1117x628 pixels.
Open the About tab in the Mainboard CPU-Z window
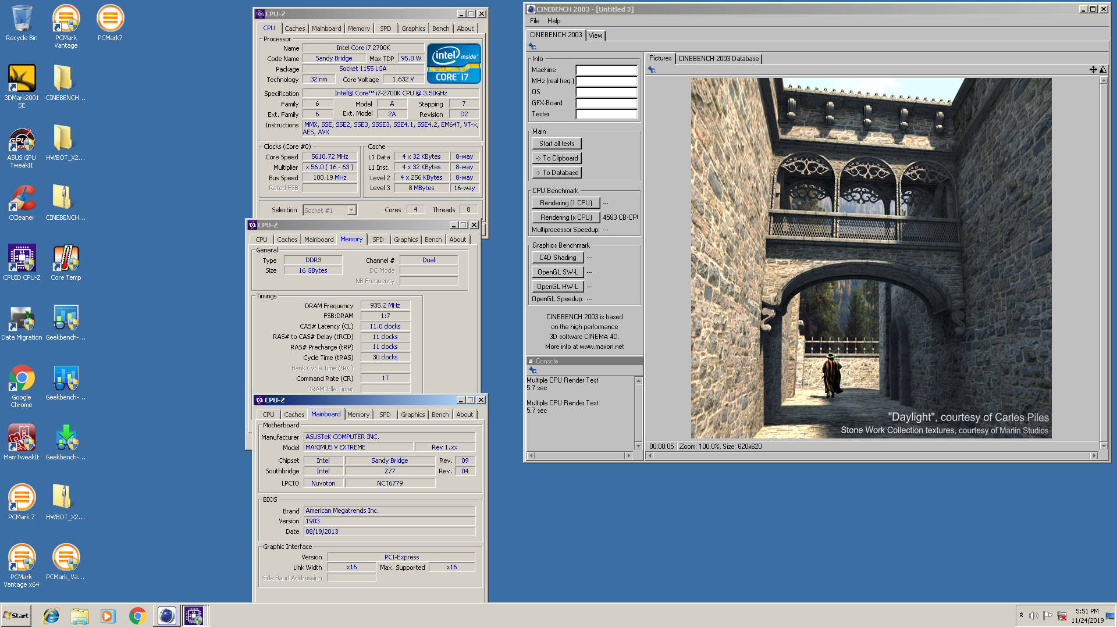pyautogui.click(x=465, y=415)
